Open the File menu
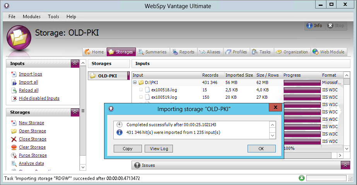Image resolution: width=357 pixels, height=185 pixels. (x=12, y=17)
